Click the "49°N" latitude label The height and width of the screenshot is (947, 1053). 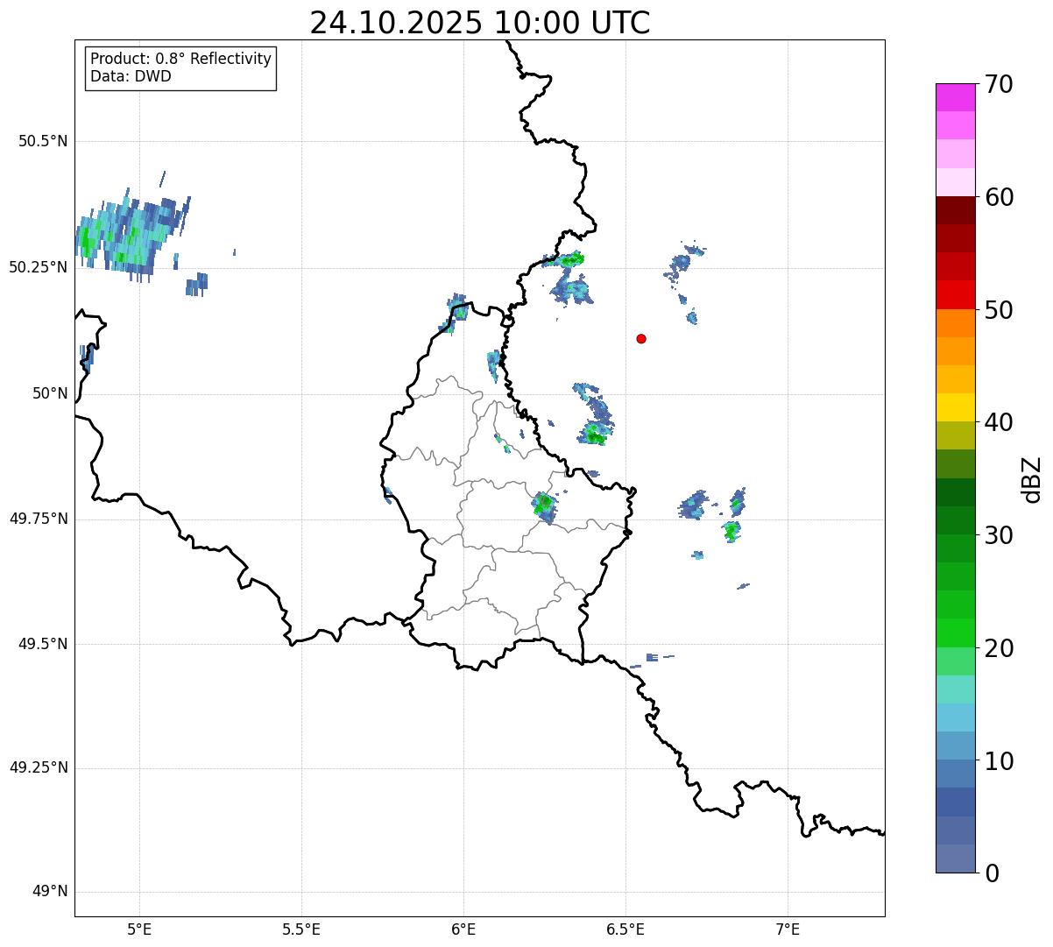tap(50, 892)
